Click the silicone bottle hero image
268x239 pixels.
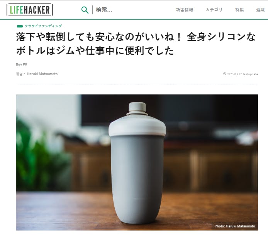pos(137,162)
